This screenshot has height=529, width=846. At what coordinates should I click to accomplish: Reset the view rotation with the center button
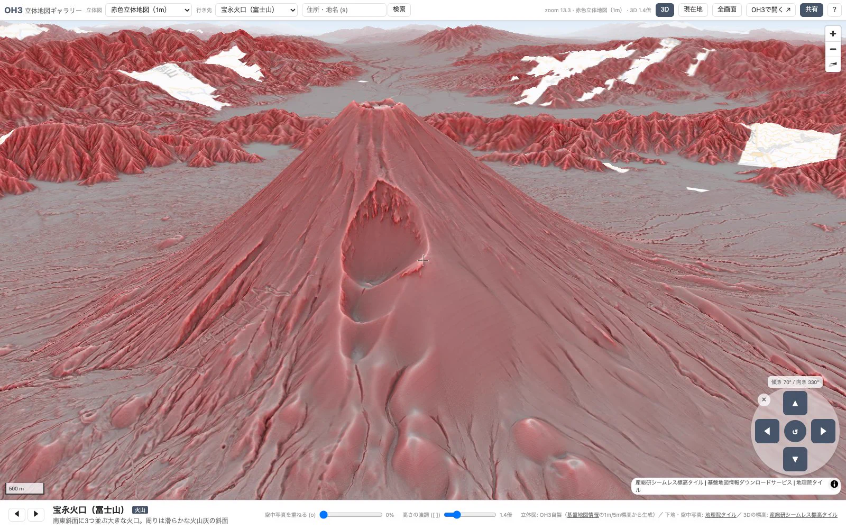pyautogui.click(x=795, y=431)
